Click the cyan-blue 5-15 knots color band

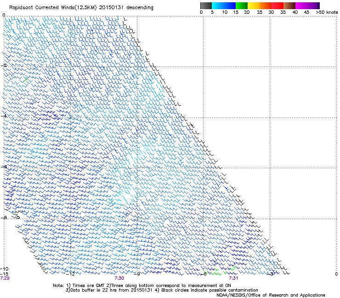pos(224,6)
